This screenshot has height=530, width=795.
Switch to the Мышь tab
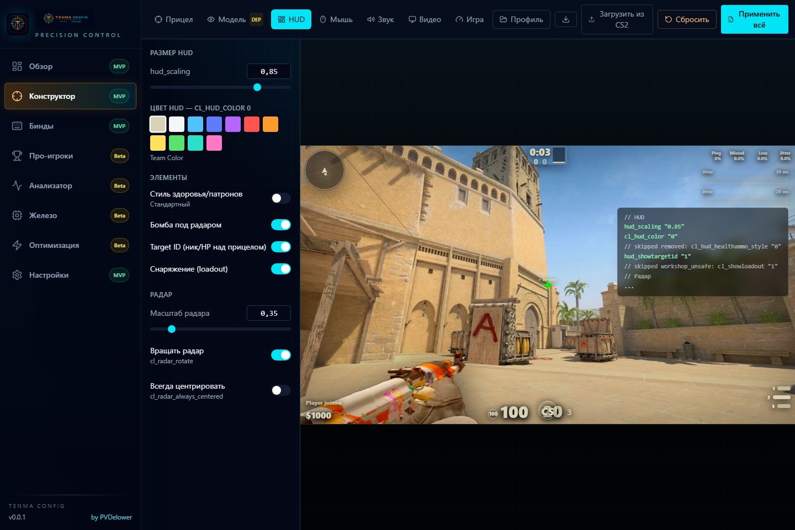click(x=336, y=19)
